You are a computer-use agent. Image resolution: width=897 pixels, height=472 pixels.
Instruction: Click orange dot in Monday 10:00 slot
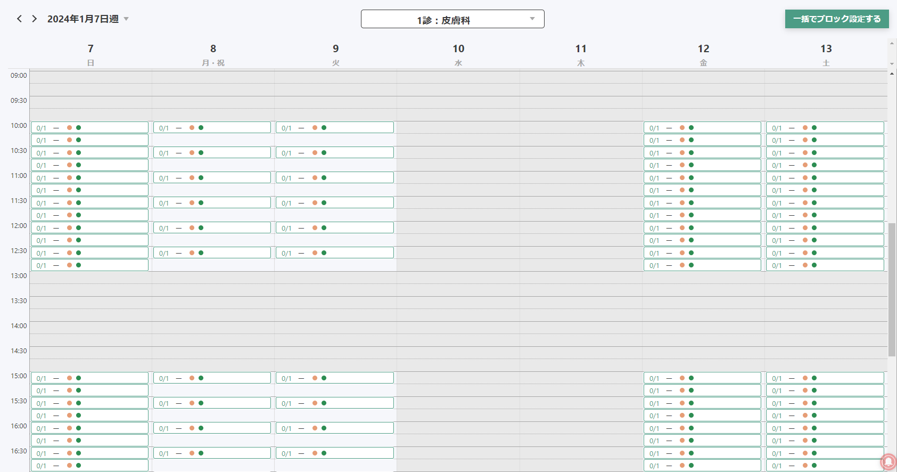click(192, 127)
